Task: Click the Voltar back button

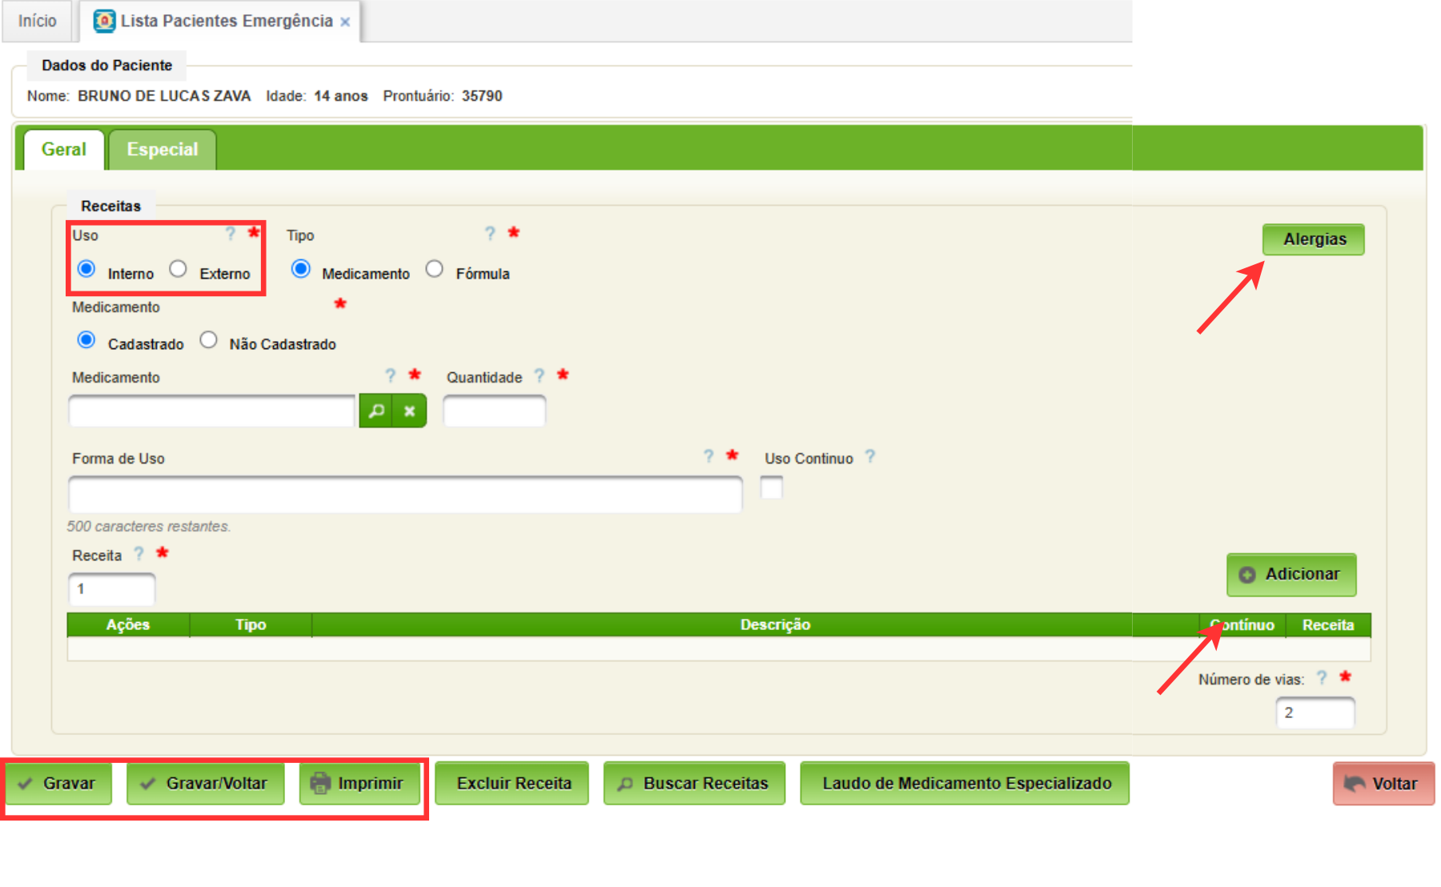Action: 1383,784
